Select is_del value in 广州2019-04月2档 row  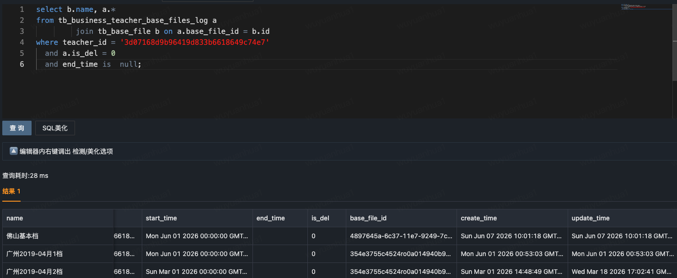[327, 271]
